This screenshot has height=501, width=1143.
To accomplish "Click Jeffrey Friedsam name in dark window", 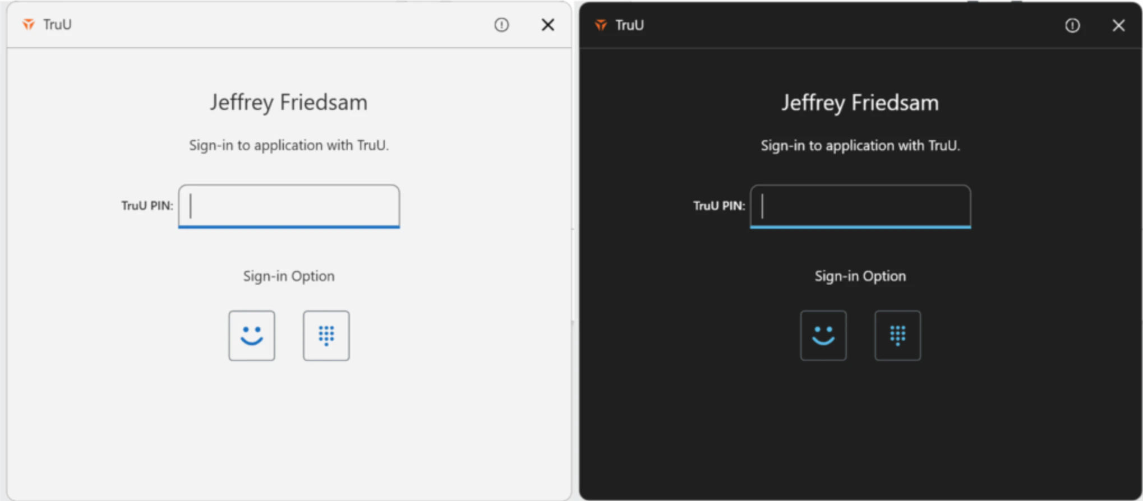I will pos(860,103).
